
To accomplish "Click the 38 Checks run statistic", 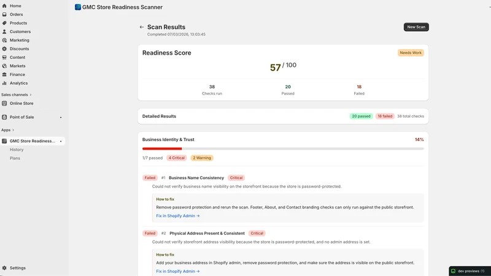I will click(212, 90).
